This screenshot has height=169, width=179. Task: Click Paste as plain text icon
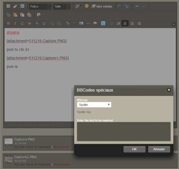pyautogui.click(x=22, y=15)
